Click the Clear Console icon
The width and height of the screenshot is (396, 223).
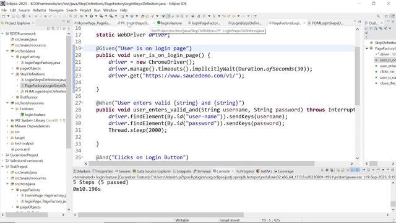click(338, 170)
